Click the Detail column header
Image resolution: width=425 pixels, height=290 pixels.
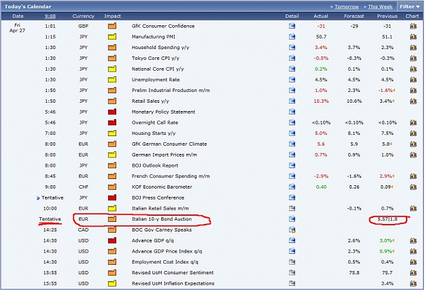(x=292, y=16)
